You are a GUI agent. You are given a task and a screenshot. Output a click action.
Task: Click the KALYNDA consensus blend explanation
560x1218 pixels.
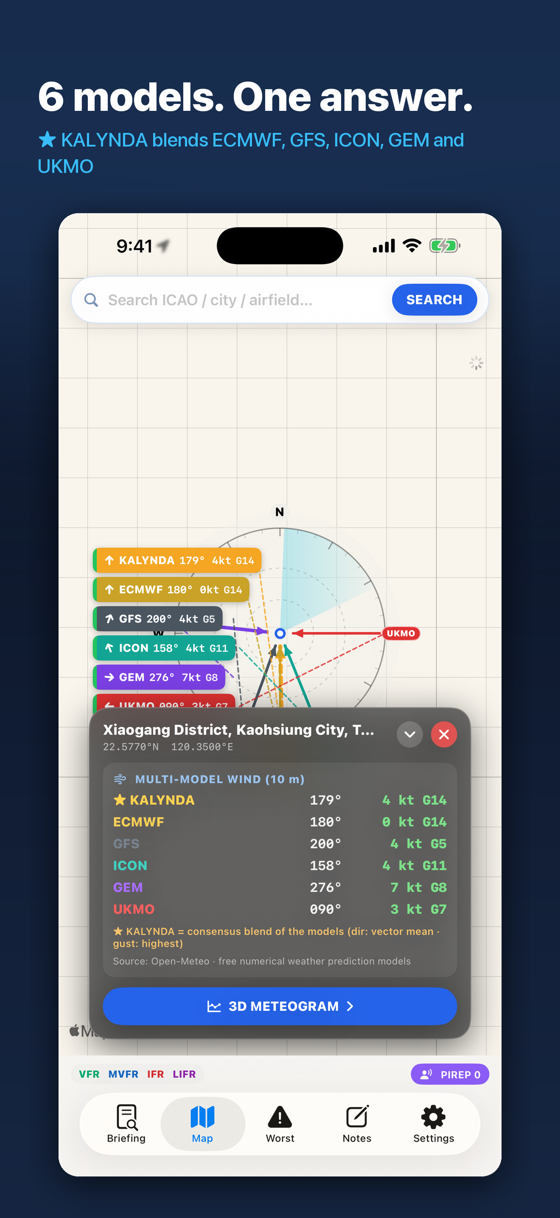(276, 937)
